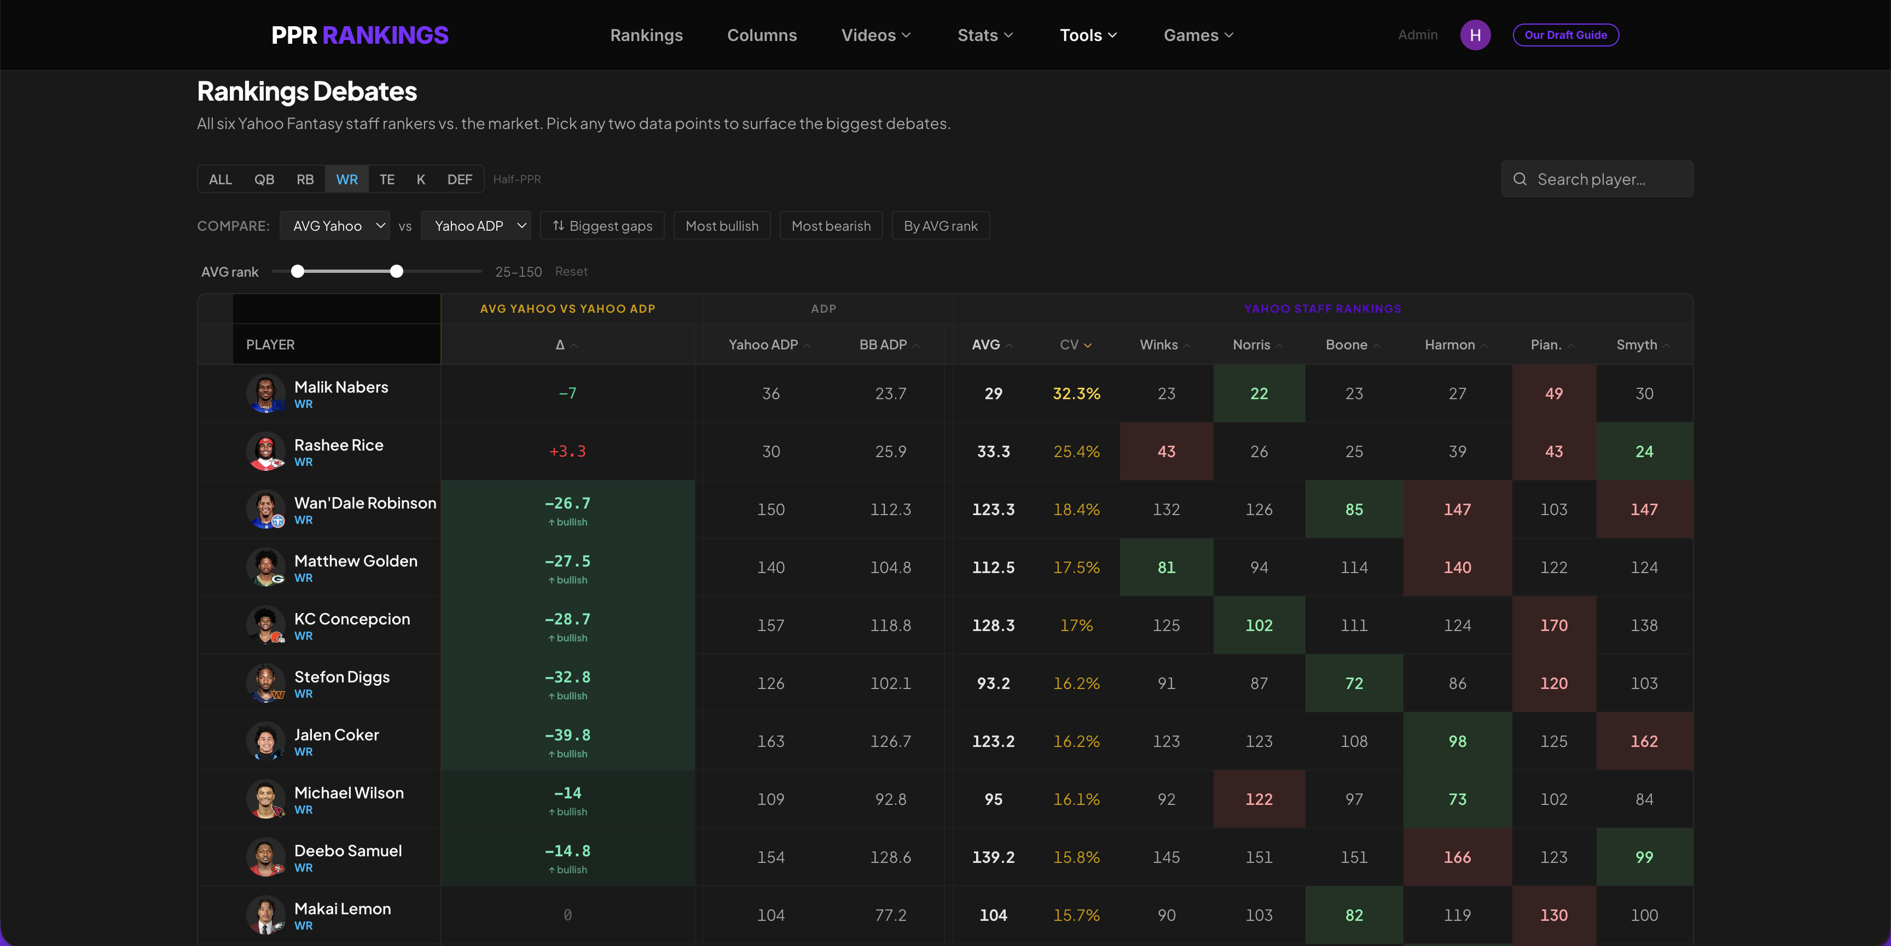
Task: Sort by the BB ADP column header
Action: point(890,345)
